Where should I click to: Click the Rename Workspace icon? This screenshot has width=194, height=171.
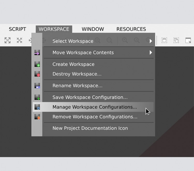click(x=37, y=86)
